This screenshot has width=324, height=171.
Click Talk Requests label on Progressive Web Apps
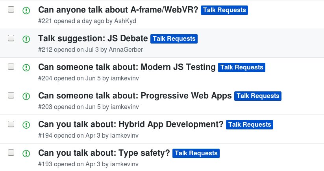coord(258,96)
